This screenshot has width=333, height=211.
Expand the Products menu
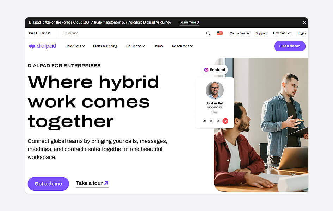point(76,46)
